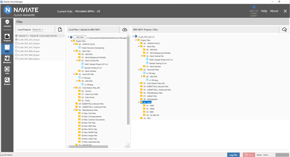
Task: Go to the Projects sidebar section
Action: (x=7, y=38)
